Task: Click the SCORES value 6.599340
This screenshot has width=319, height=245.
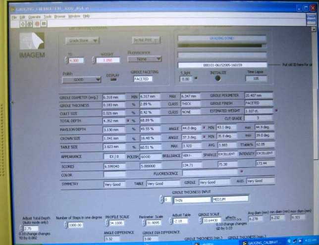Action: tap(114, 166)
